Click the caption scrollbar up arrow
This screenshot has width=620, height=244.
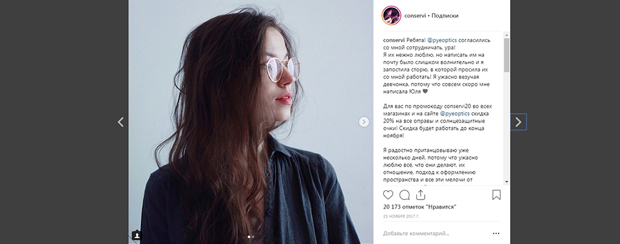507,35
